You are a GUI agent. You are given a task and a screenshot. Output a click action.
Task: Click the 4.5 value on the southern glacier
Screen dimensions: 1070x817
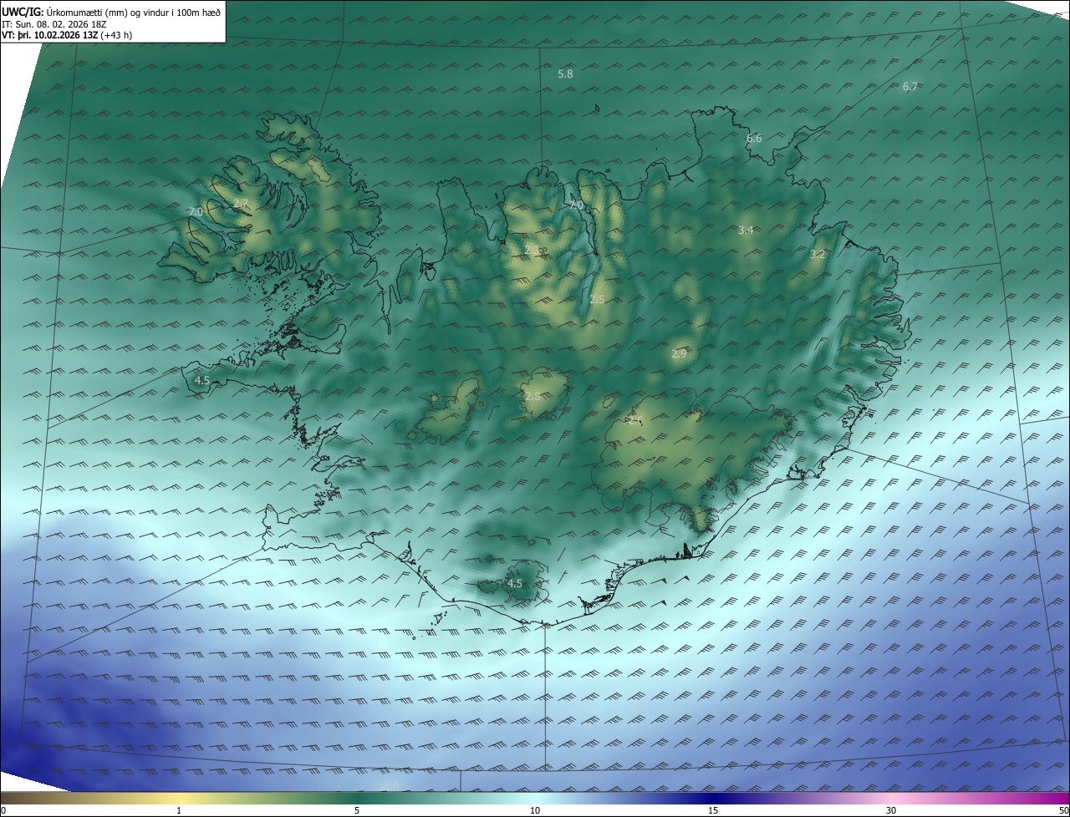tap(514, 584)
